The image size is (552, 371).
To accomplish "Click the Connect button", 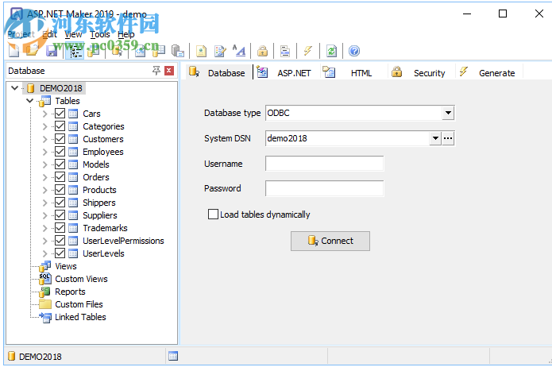I will [330, 241].
